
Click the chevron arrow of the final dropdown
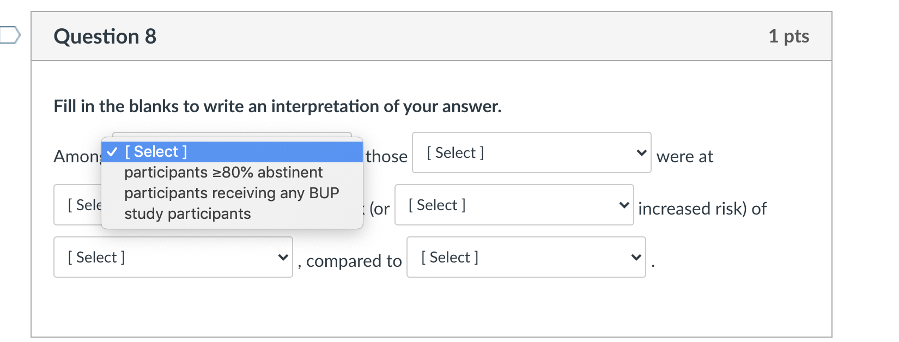click(636, 258)
